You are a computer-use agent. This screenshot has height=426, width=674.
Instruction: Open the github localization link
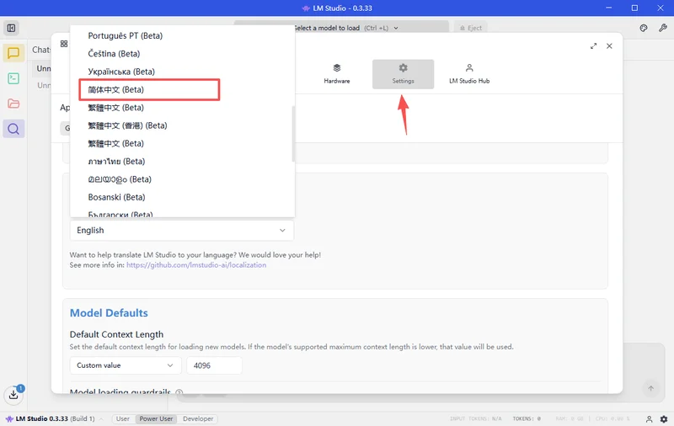(196, 265)
